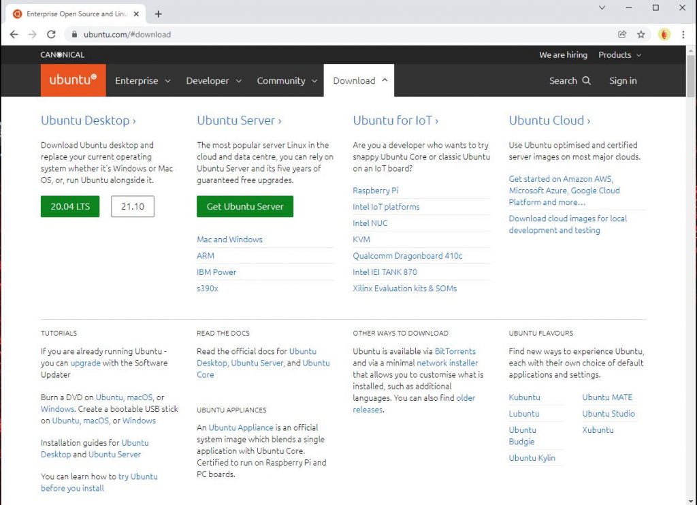The width and height of the screenshot is (697, 505).
Task: View site info via lock icon
Action: tap(74, 34)
